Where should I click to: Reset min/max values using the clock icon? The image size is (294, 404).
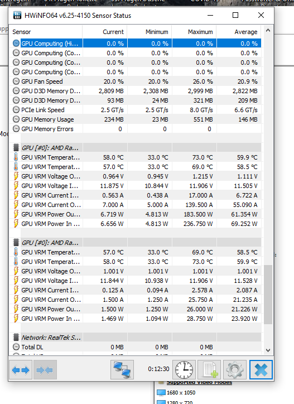[x=184, y=370]
